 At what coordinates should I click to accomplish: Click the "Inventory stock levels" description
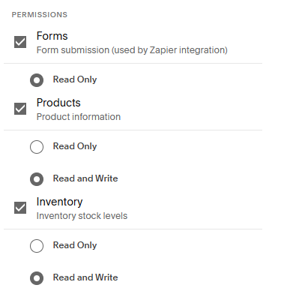(x=82, y=216)
